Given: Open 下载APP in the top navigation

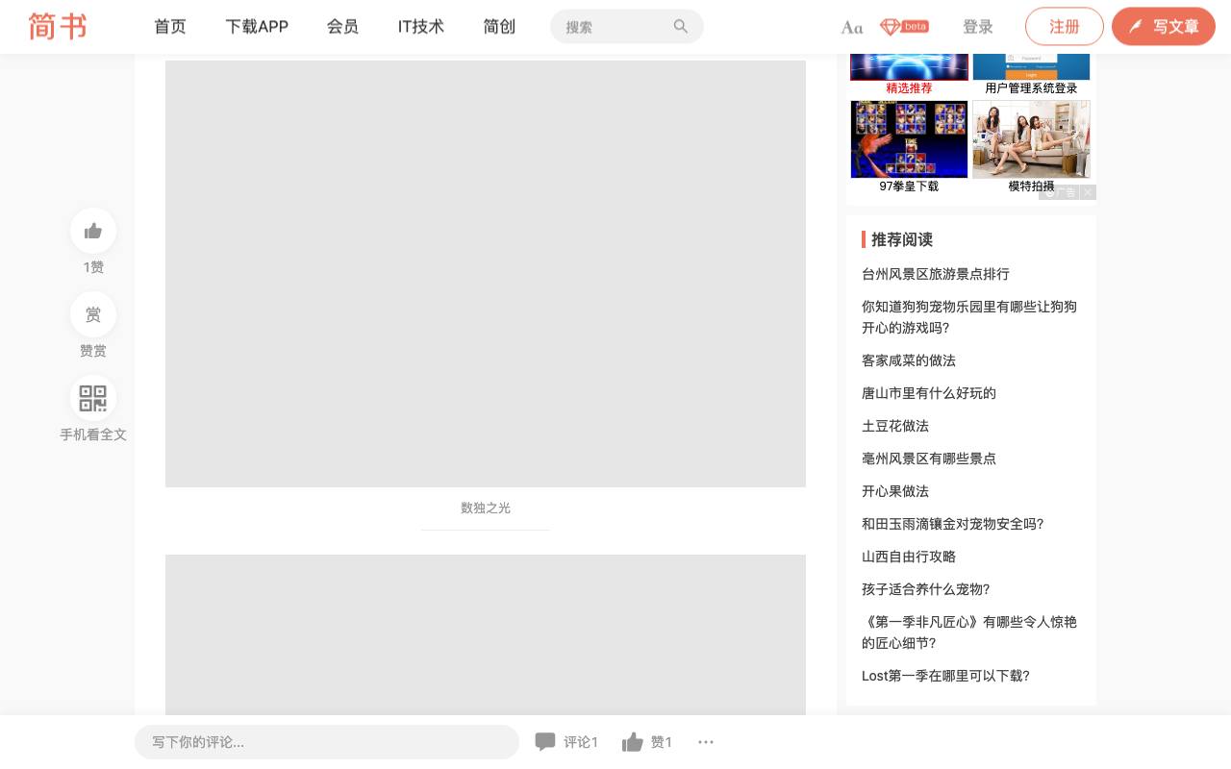Looking at the screenshot, I should [257, 27].
